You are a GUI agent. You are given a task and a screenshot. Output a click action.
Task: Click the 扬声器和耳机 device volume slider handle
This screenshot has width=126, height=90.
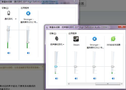coord(56,66)
